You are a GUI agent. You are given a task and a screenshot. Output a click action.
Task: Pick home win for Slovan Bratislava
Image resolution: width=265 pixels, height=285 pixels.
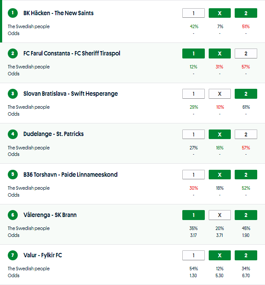(194, 94)
